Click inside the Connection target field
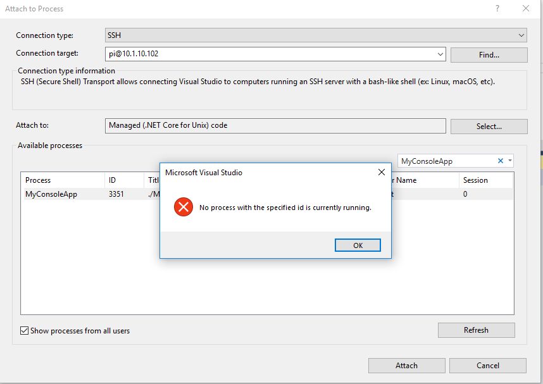Screen dimensions: 543x384 click(x=253, y=54)
